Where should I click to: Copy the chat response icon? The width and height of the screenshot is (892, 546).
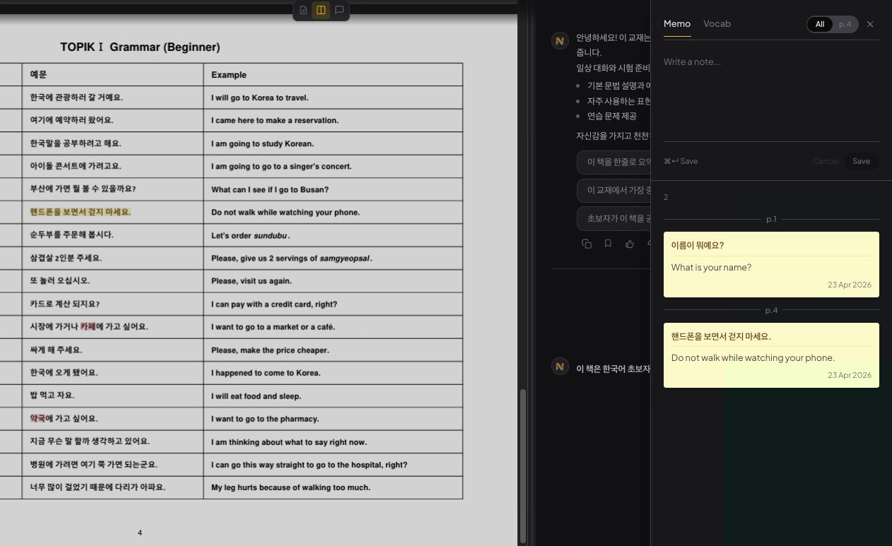coord(587,244)
